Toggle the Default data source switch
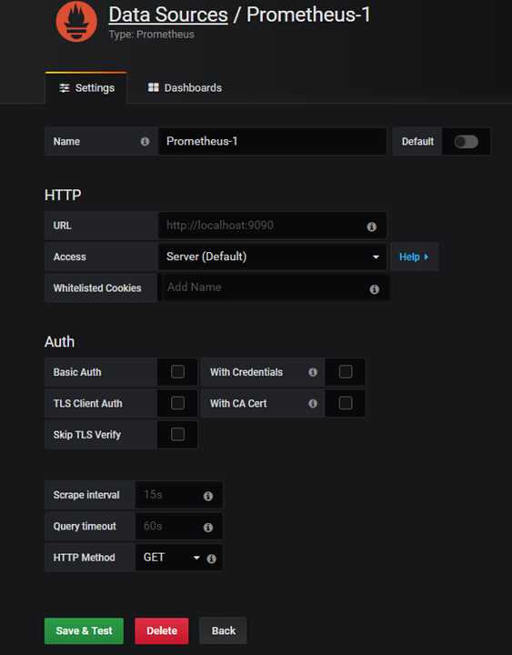 coord(466,142)
